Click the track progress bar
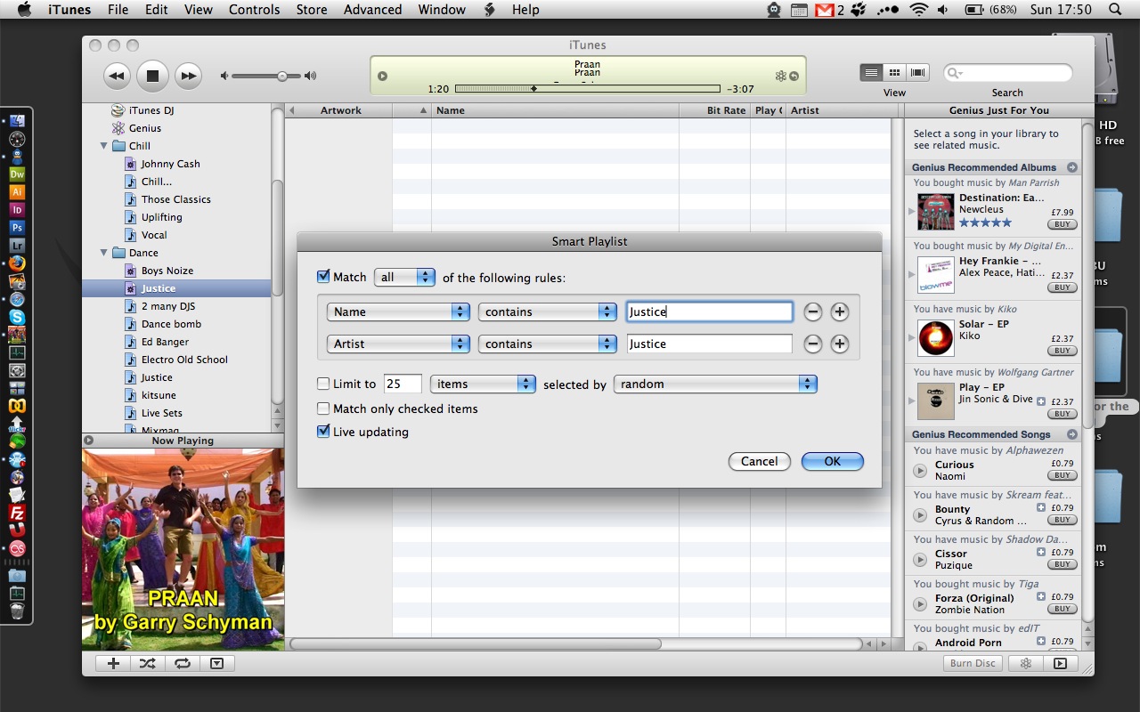Screen dimensions: 1140x712 [x=587, y=89]
